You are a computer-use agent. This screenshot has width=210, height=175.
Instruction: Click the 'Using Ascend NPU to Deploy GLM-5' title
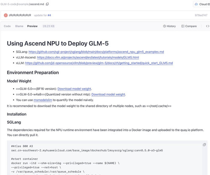(x=58, y=43)
